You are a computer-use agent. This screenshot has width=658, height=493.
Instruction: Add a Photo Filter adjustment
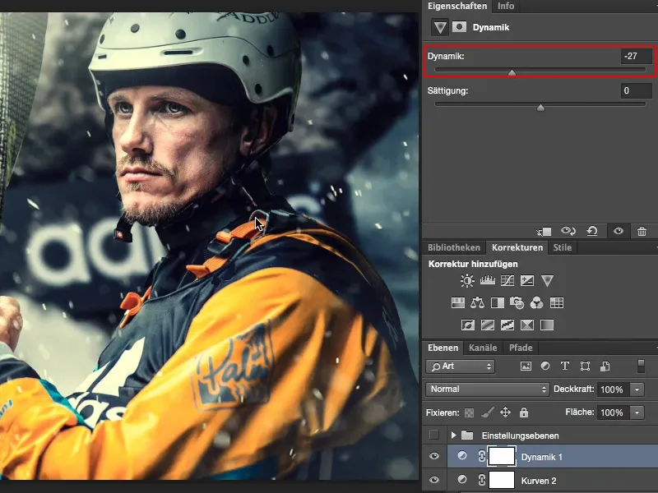[x=517, y=303]
